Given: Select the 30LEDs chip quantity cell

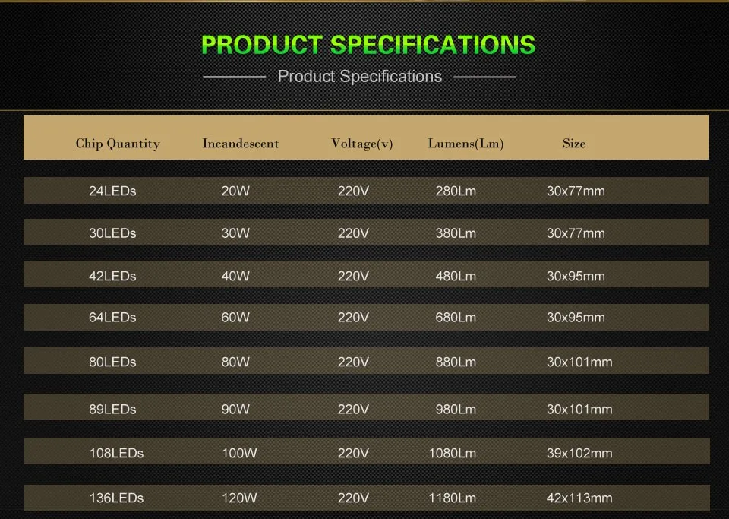Looking at the screenshot, I should tap(112, 233).
